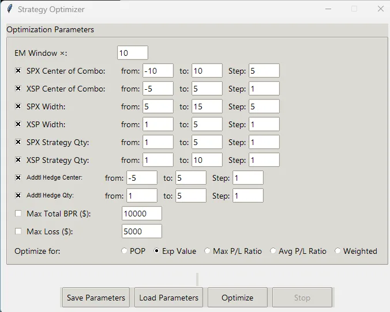Select Exp Value radio button
This screenshot has width=390, height=312.
156,251
